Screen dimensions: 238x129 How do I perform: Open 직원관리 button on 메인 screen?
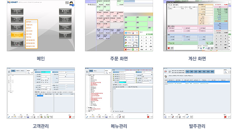tap(17, 27)
